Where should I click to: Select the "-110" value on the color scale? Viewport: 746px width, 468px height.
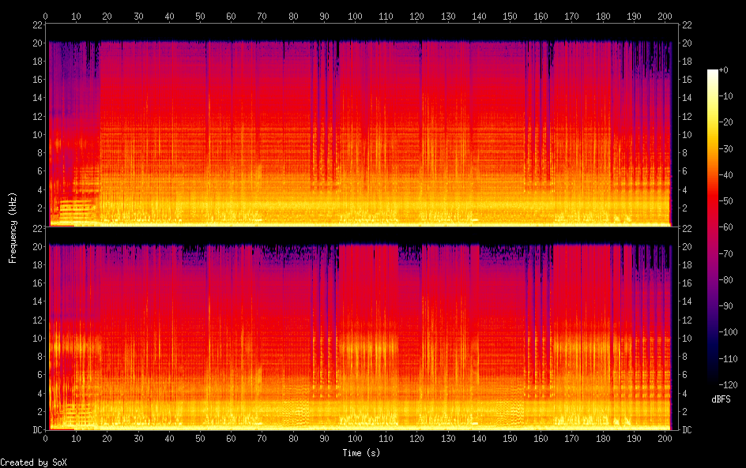(x=729, y=359)
